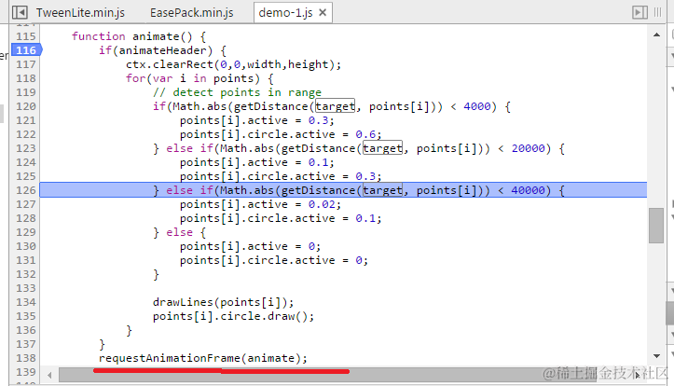Click line number 132 in the gutter
This screenshot has width=674, height=386.
[26, 274]
